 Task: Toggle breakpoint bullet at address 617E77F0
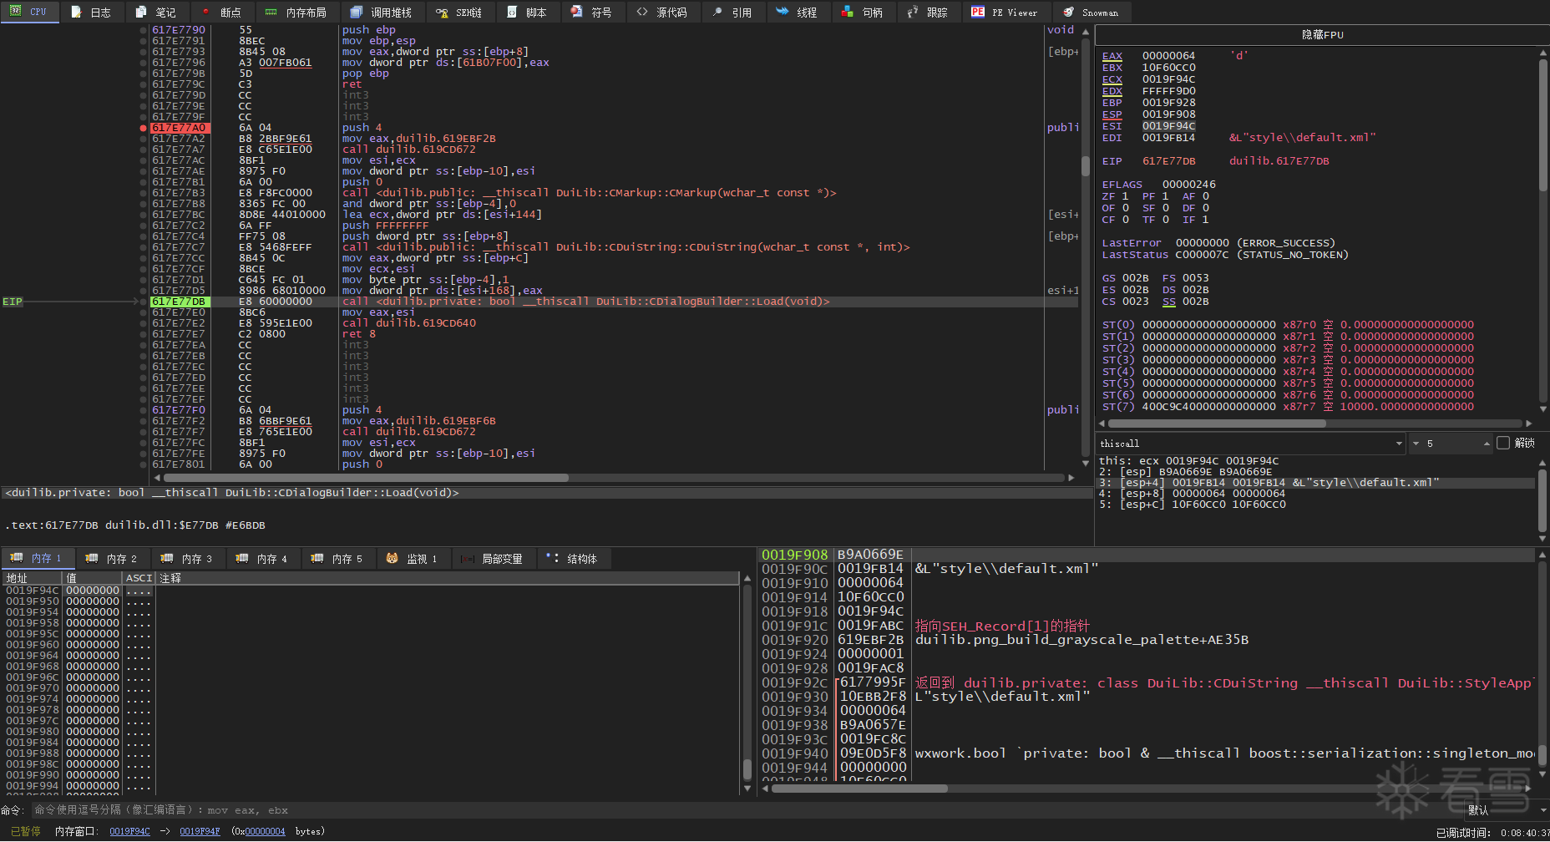pyautogui.click(x=144, y=410)
